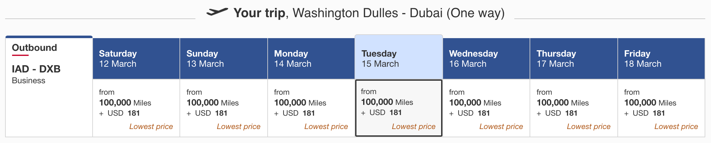Click Lowest price label under Wednesday
The image size is (711, 143).
(501, 126)
